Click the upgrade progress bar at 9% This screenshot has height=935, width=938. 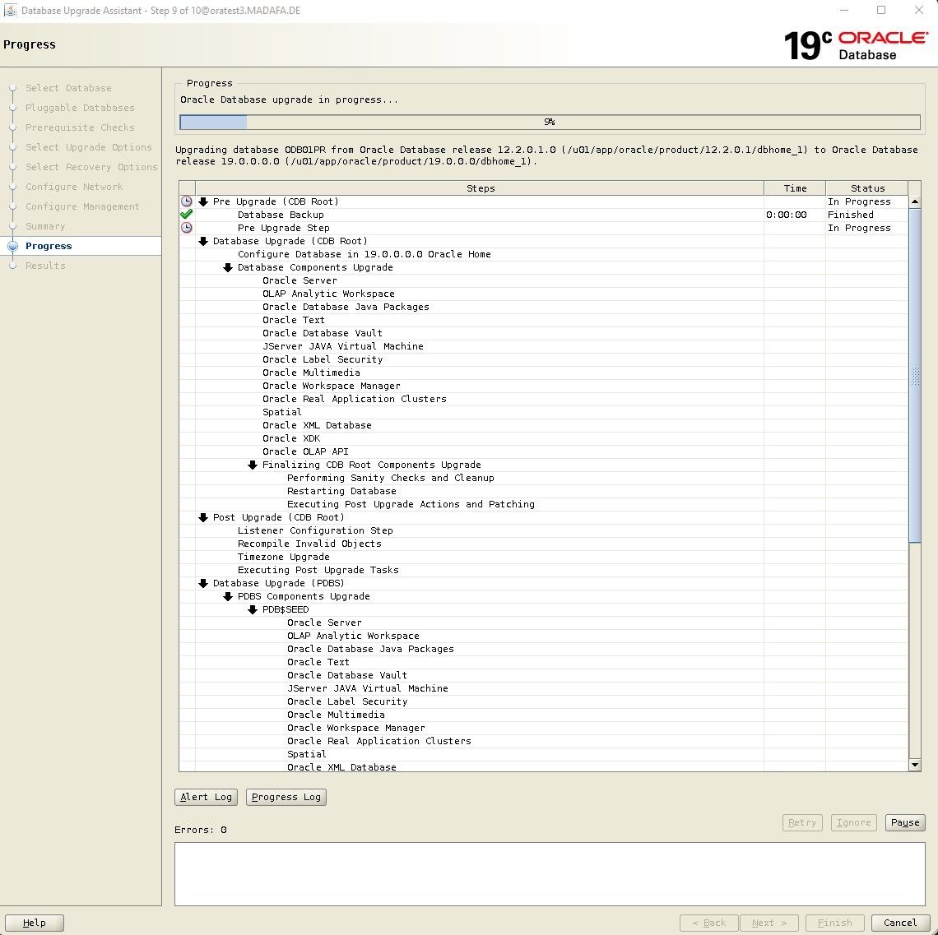[550, 122]
